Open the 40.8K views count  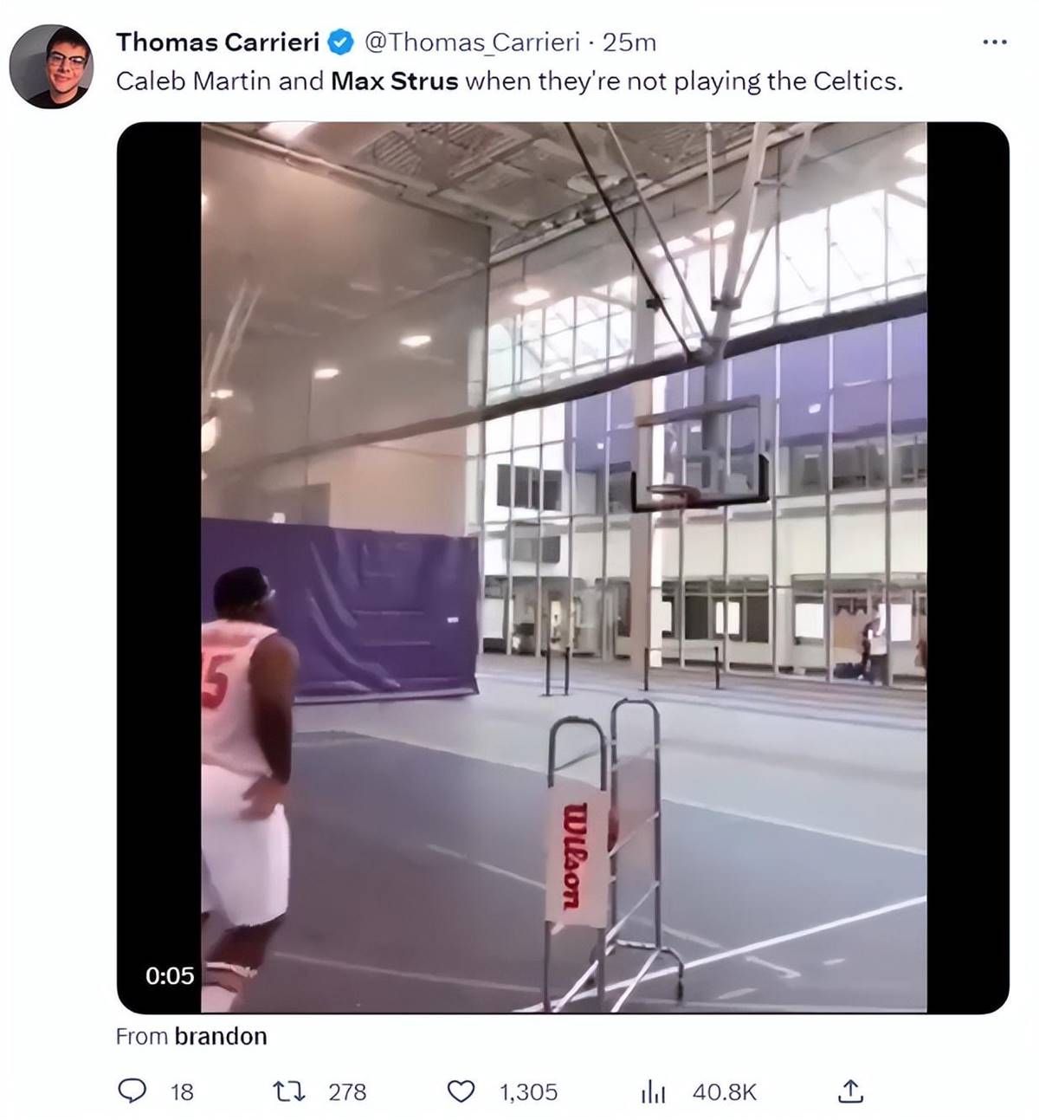(x=725, y=1092)
